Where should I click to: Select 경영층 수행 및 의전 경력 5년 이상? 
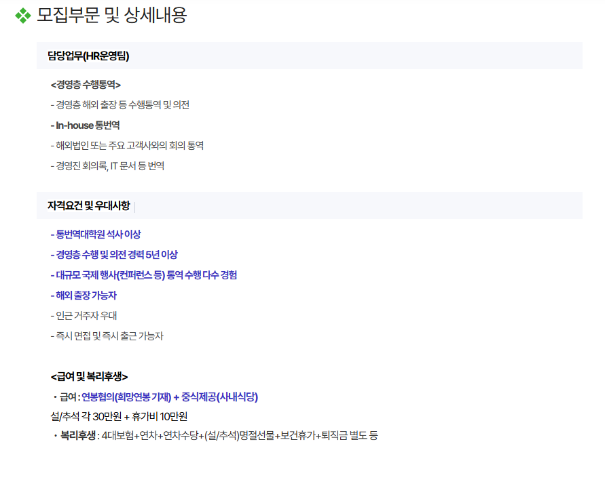[x=114, y=254]
